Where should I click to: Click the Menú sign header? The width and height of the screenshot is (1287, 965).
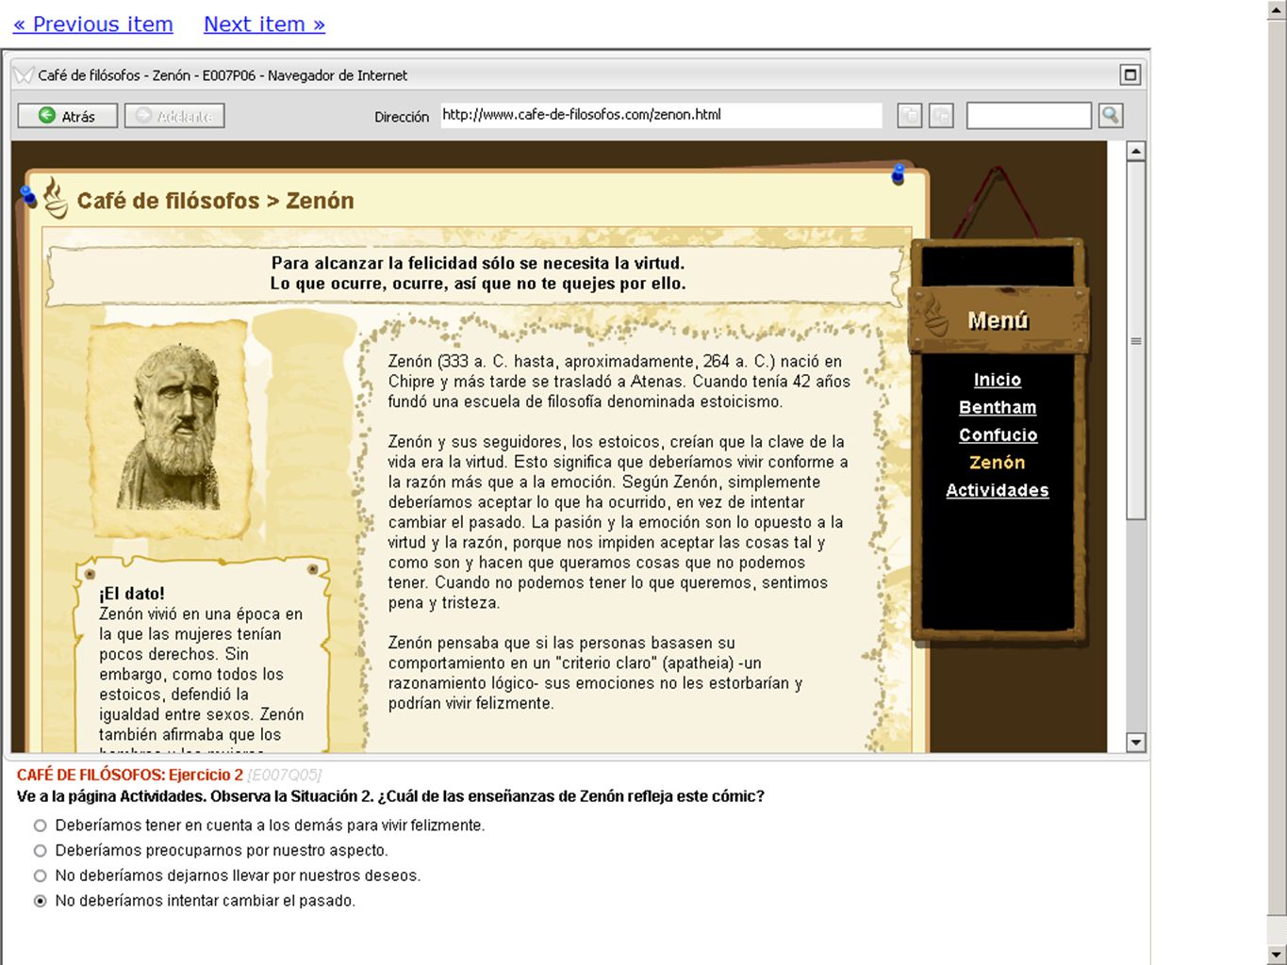click(998, 320)
